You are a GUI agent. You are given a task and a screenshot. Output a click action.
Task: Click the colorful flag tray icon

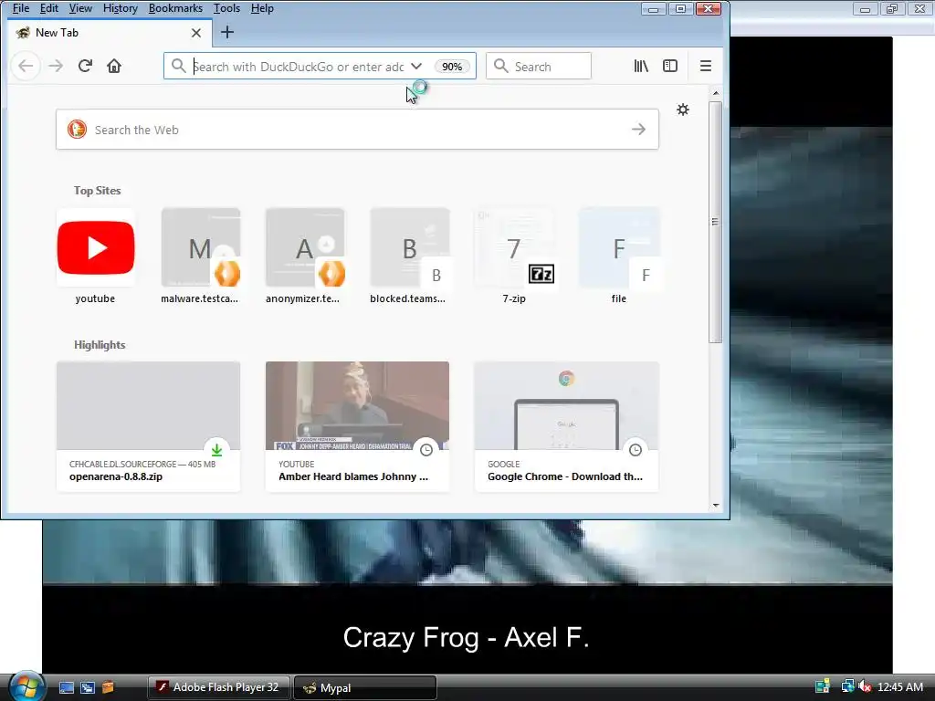(823, 686)
